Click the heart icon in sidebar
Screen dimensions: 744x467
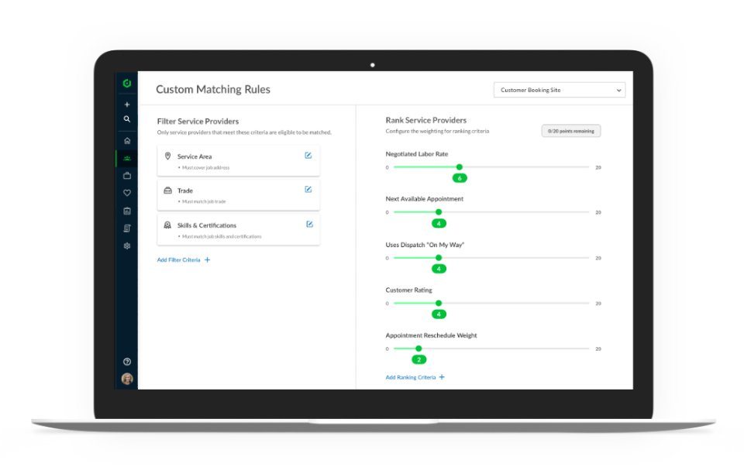126,193
